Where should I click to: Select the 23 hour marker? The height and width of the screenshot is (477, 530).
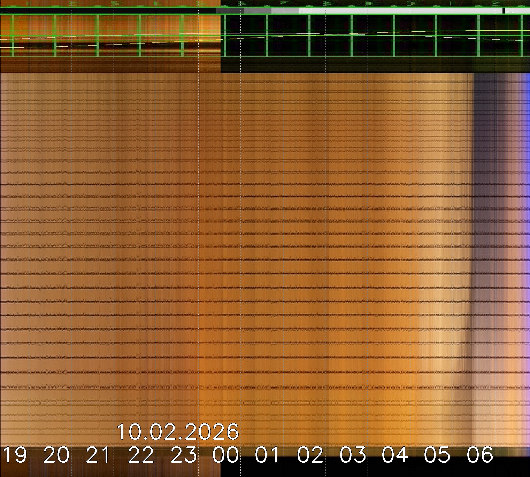pos(184,455)
